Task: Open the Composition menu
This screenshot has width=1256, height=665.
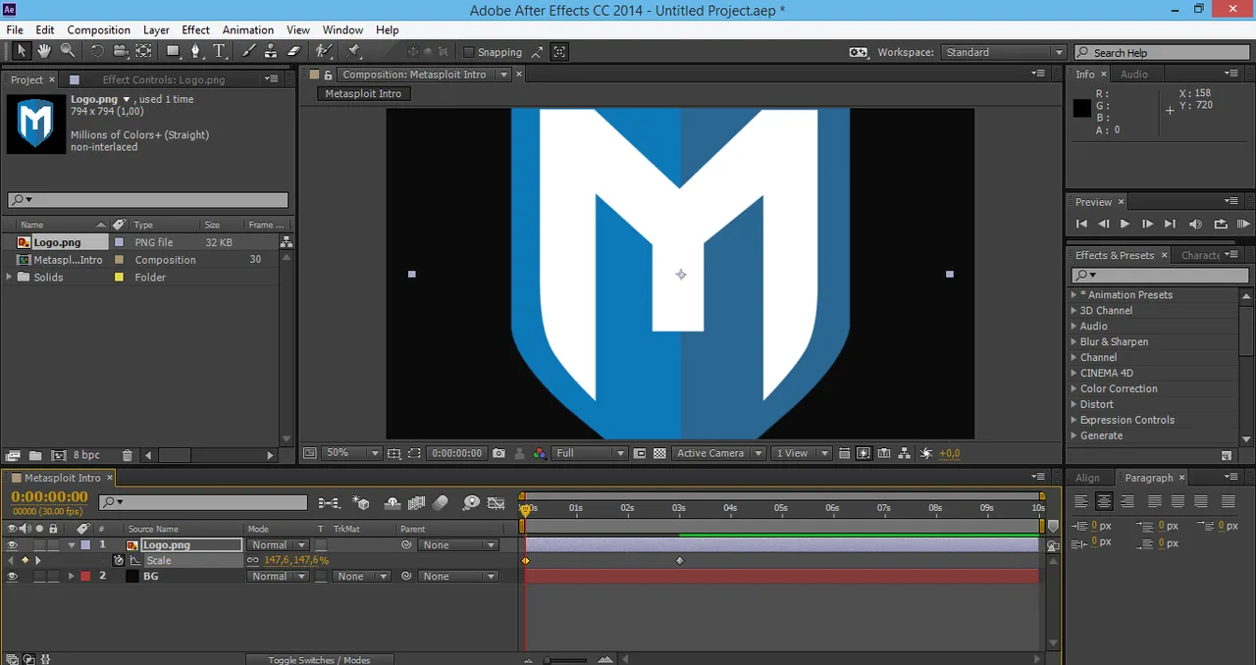Action: (x=98, y=30)
